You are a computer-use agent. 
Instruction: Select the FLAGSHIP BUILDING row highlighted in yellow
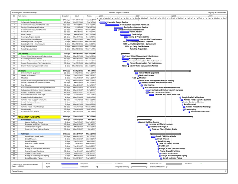click(53, 117)
